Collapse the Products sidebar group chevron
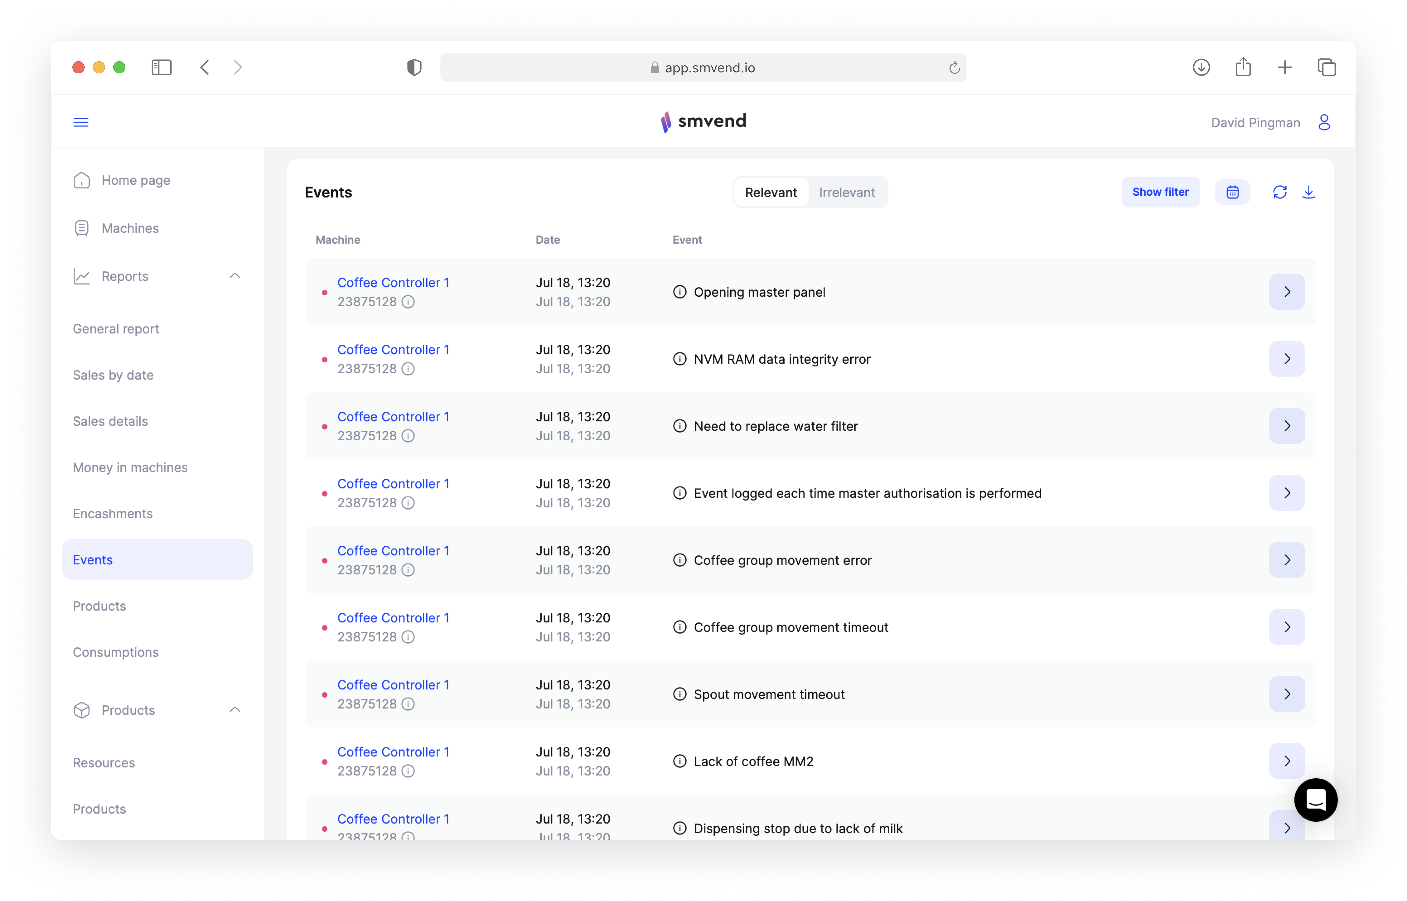This screenshot has height=901, width=1407. pos(235,710)
